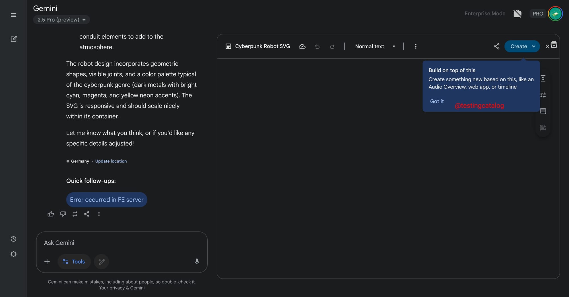The height and width of the screenshot is (297, 569).
Task: Click the Enterprise Mode label
Action: [485, 13]
